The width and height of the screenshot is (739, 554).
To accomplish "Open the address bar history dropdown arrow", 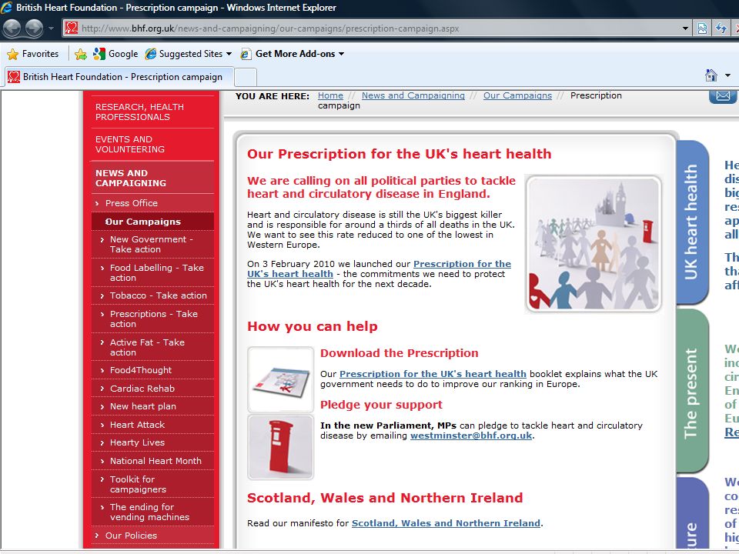I will [685, 28].
